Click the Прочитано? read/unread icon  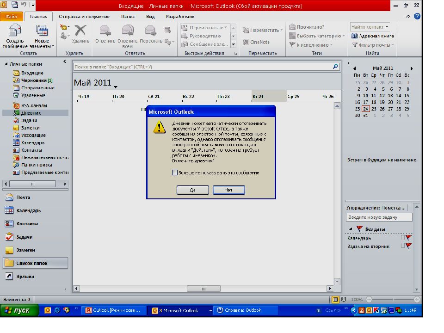coord(292,27)
